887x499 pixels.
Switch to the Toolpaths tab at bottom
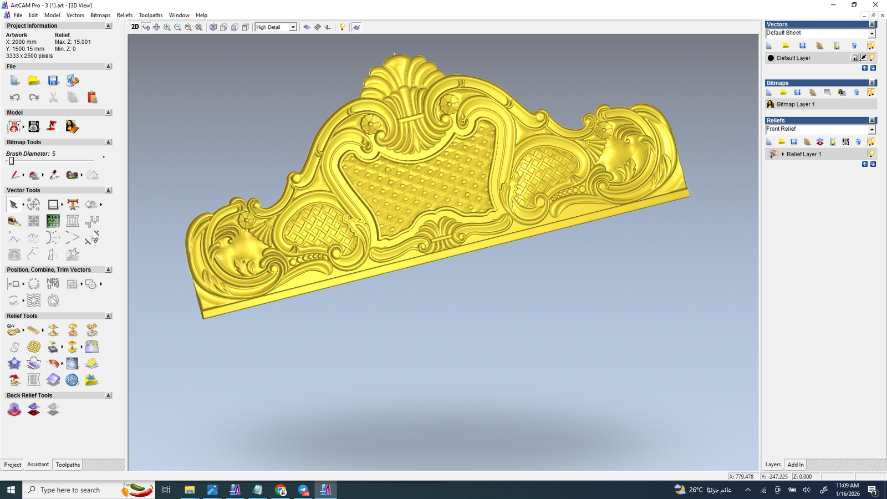pyautogui.click(x=68, y=465)
